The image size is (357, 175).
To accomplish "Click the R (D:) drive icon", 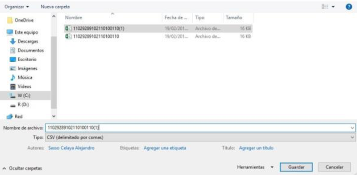I will pyautogui.click(x=13, y=105).
